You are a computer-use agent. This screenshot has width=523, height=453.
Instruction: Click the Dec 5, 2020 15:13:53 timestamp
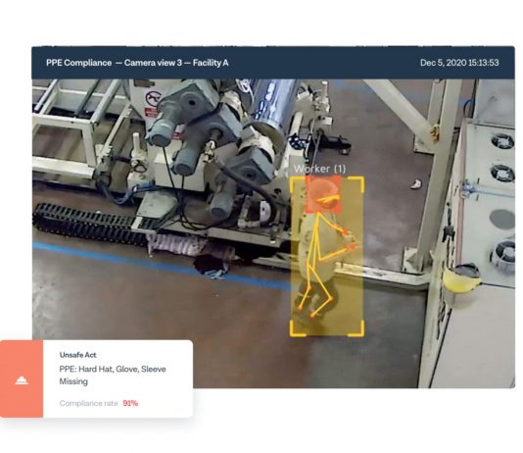pos(459,63)
